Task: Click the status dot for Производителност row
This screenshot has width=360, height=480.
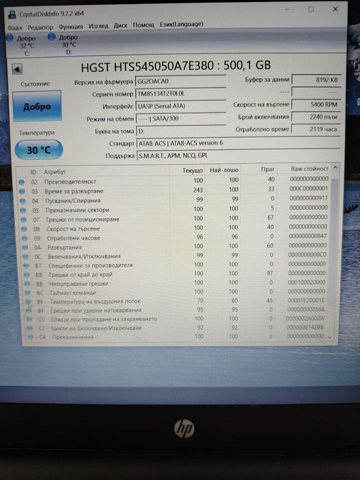Action: pyautogui.click(x=21, y=182)
